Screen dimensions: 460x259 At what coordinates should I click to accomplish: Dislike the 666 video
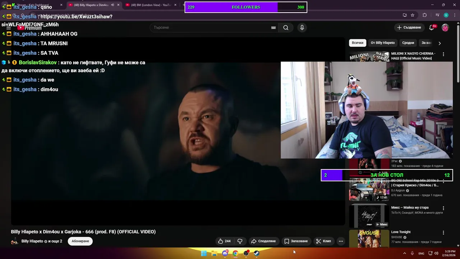tap(240, 241)
